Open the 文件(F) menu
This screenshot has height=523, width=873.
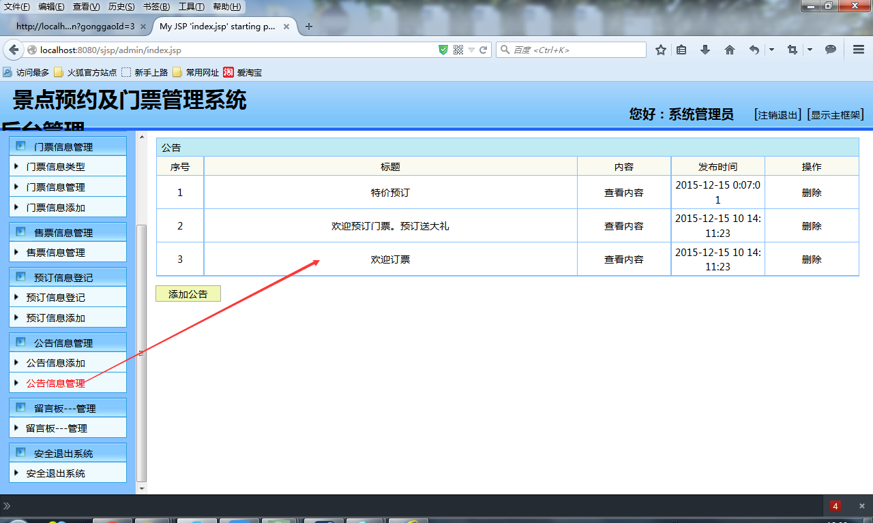(17, 7)
